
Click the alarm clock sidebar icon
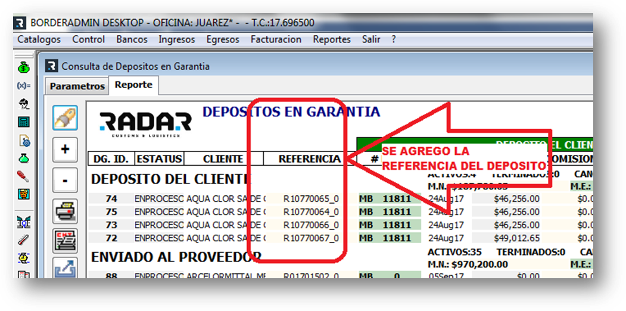(24, 259)
